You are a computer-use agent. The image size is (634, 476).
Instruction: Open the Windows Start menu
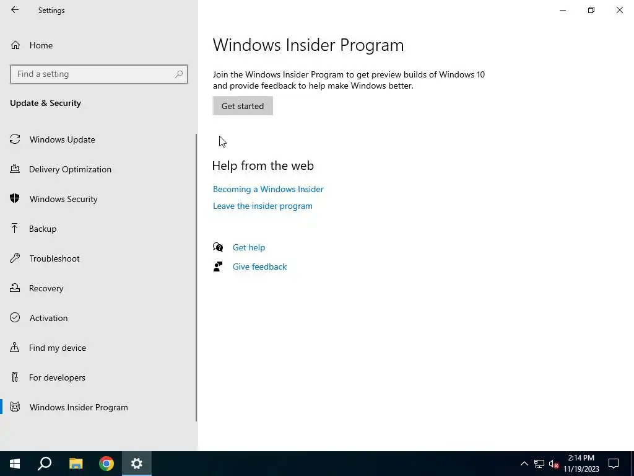[x=15, y=464]
